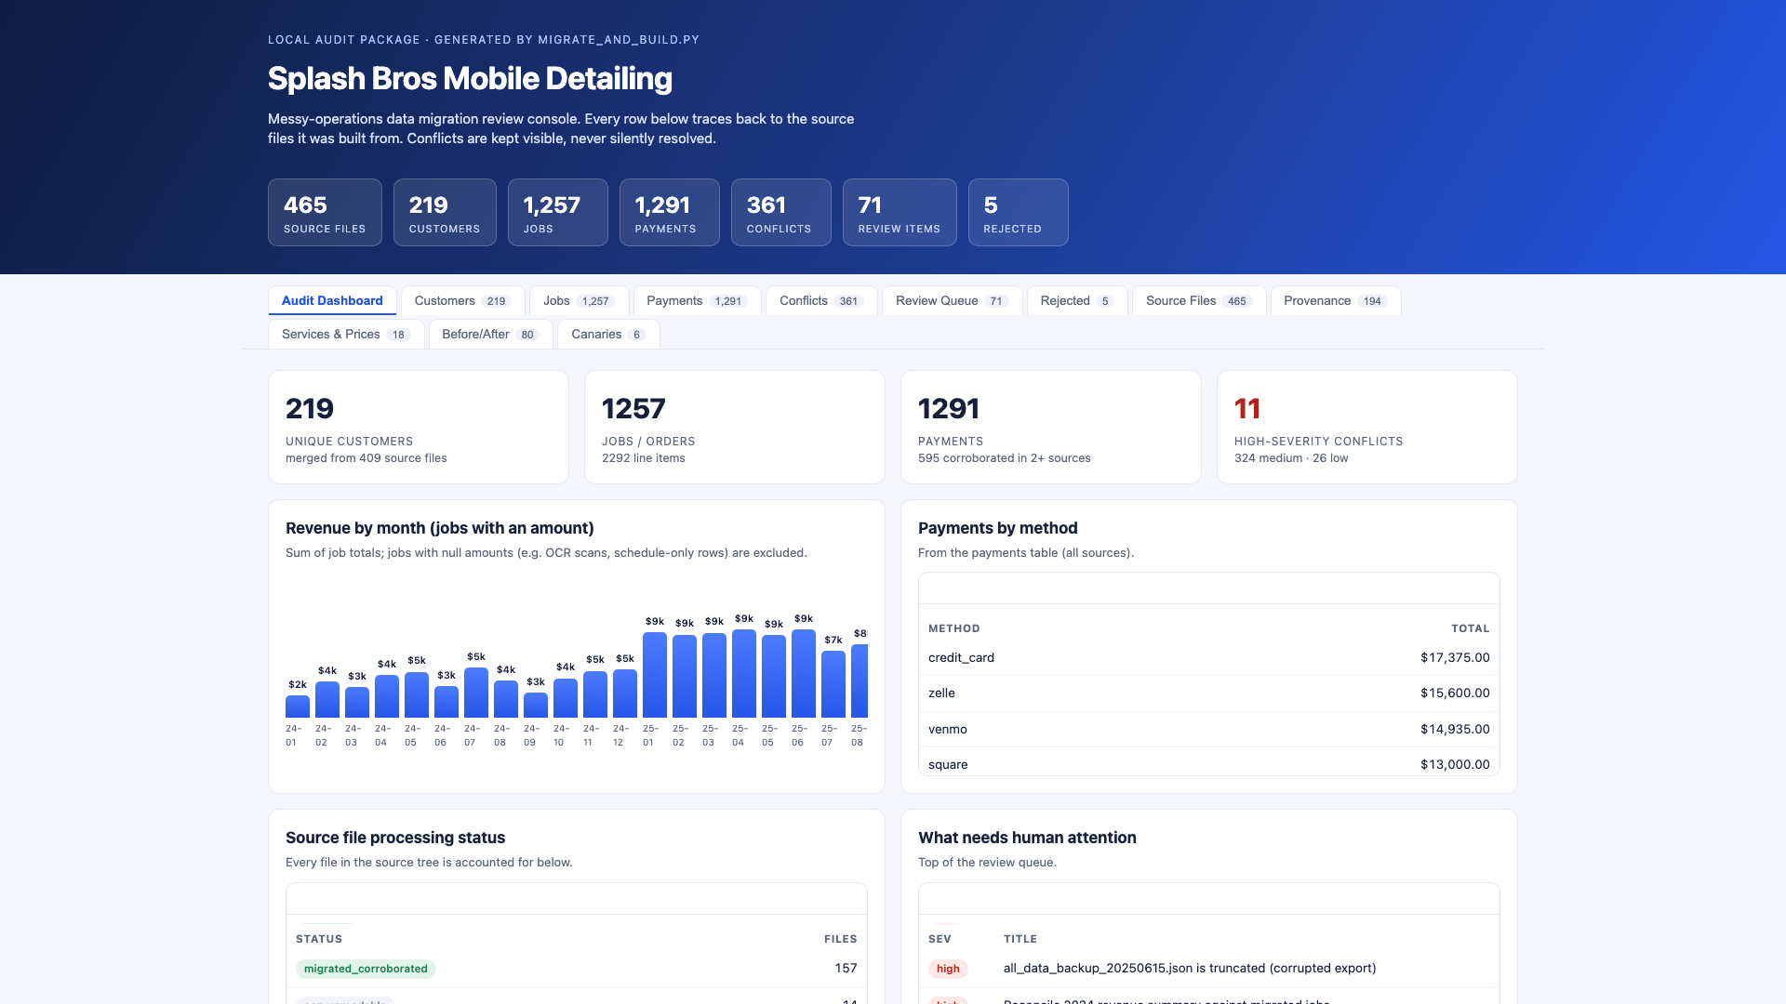The height and width of the screenshot is (1004, 1786).
Task: Click the Unique Customers summary card
Action: pos(419,427)
